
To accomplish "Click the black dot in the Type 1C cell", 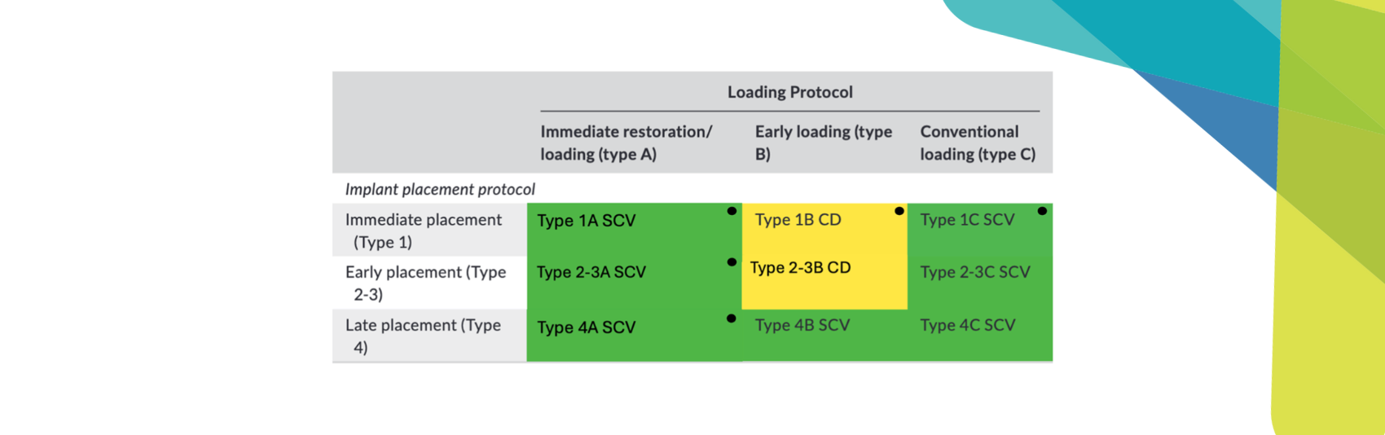I will pyautogui.click(x=1042, y=211).
